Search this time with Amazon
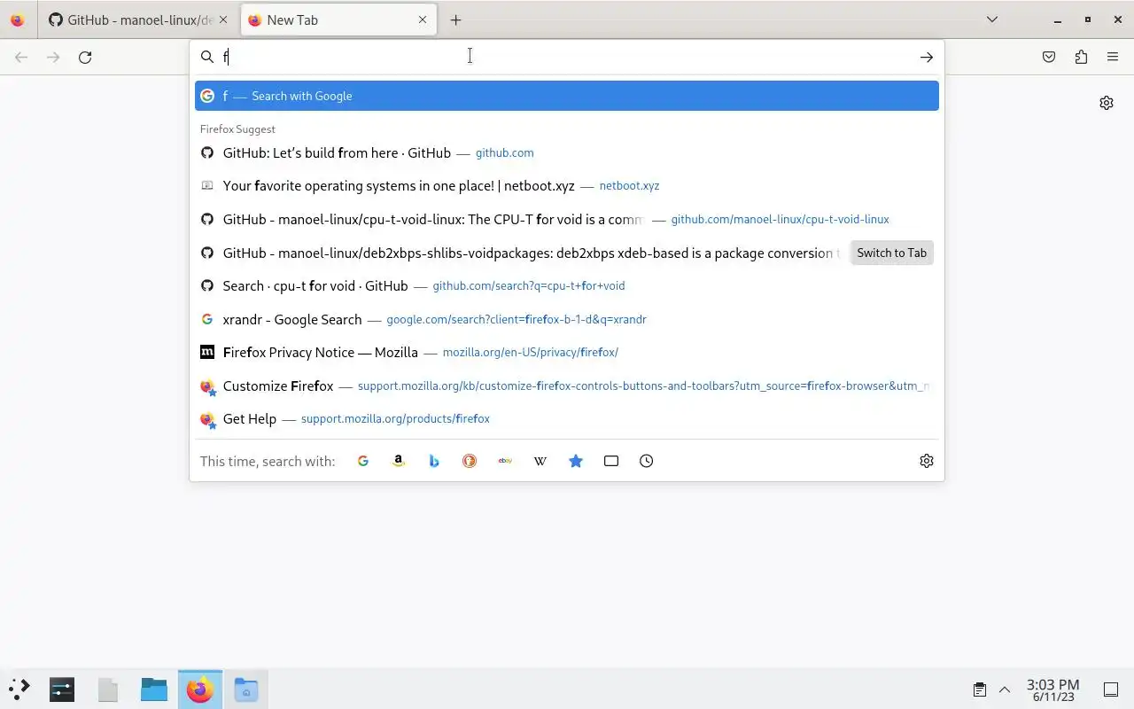1134x709 pixels. point(399,461)
